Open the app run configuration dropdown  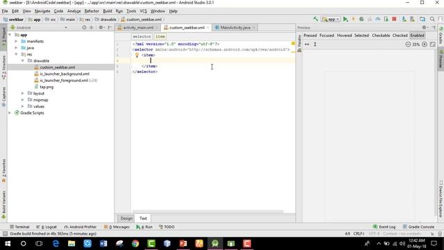pyautogui.click(x=330, y=19)
